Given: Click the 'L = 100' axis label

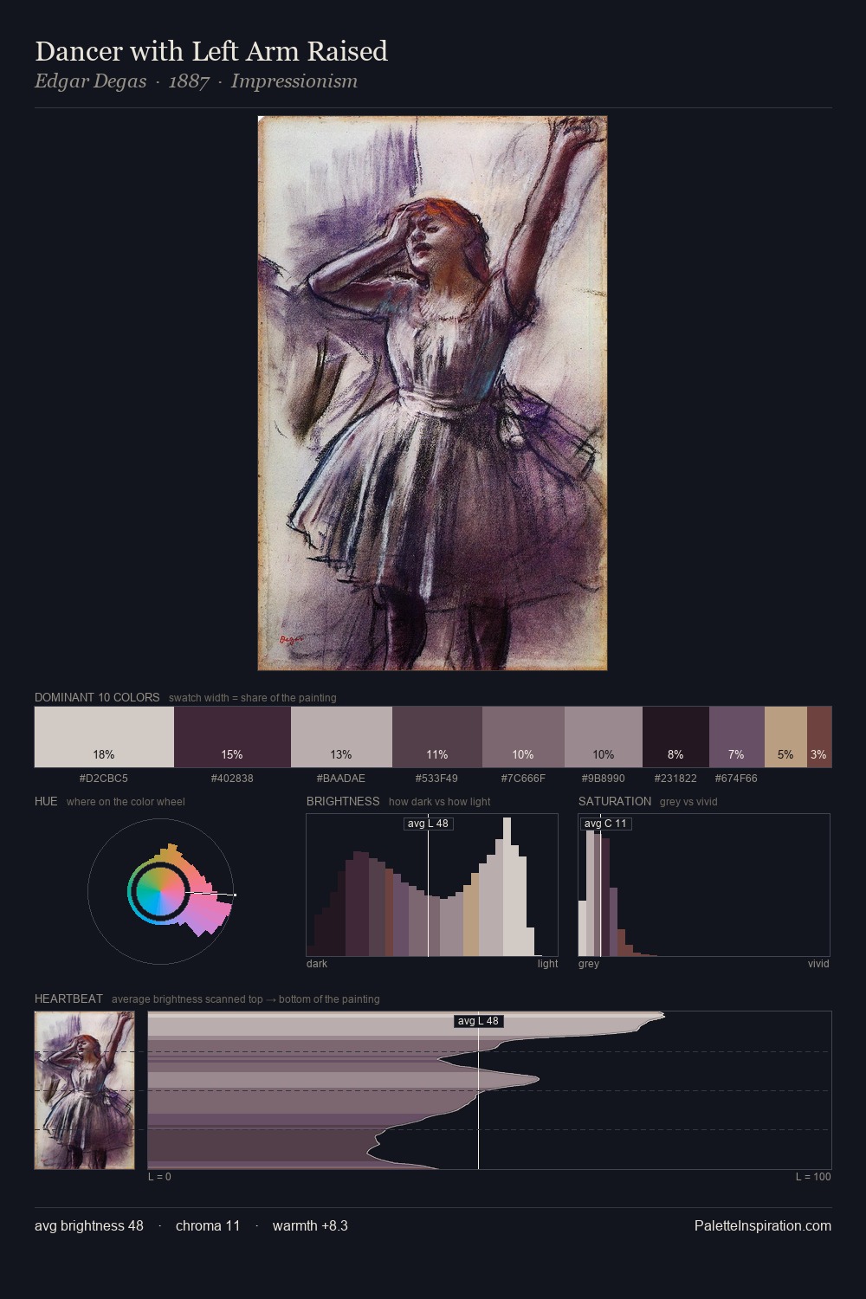Looking at the screenshot, I should [813, 1176].
